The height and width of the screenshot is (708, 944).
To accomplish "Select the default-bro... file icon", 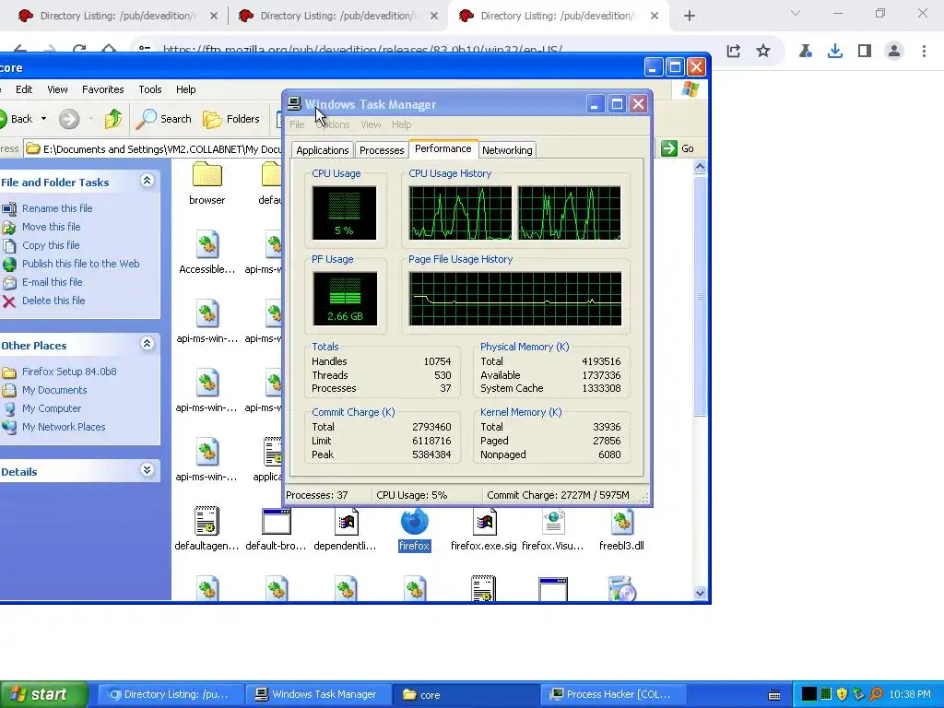I will pyautogui.click(x=277, y=523).
